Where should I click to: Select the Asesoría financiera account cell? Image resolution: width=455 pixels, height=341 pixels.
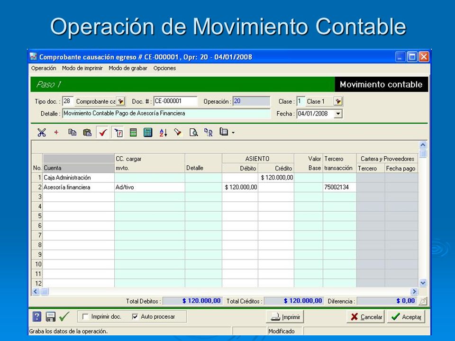pyautogui.click(x=79, y=188)
